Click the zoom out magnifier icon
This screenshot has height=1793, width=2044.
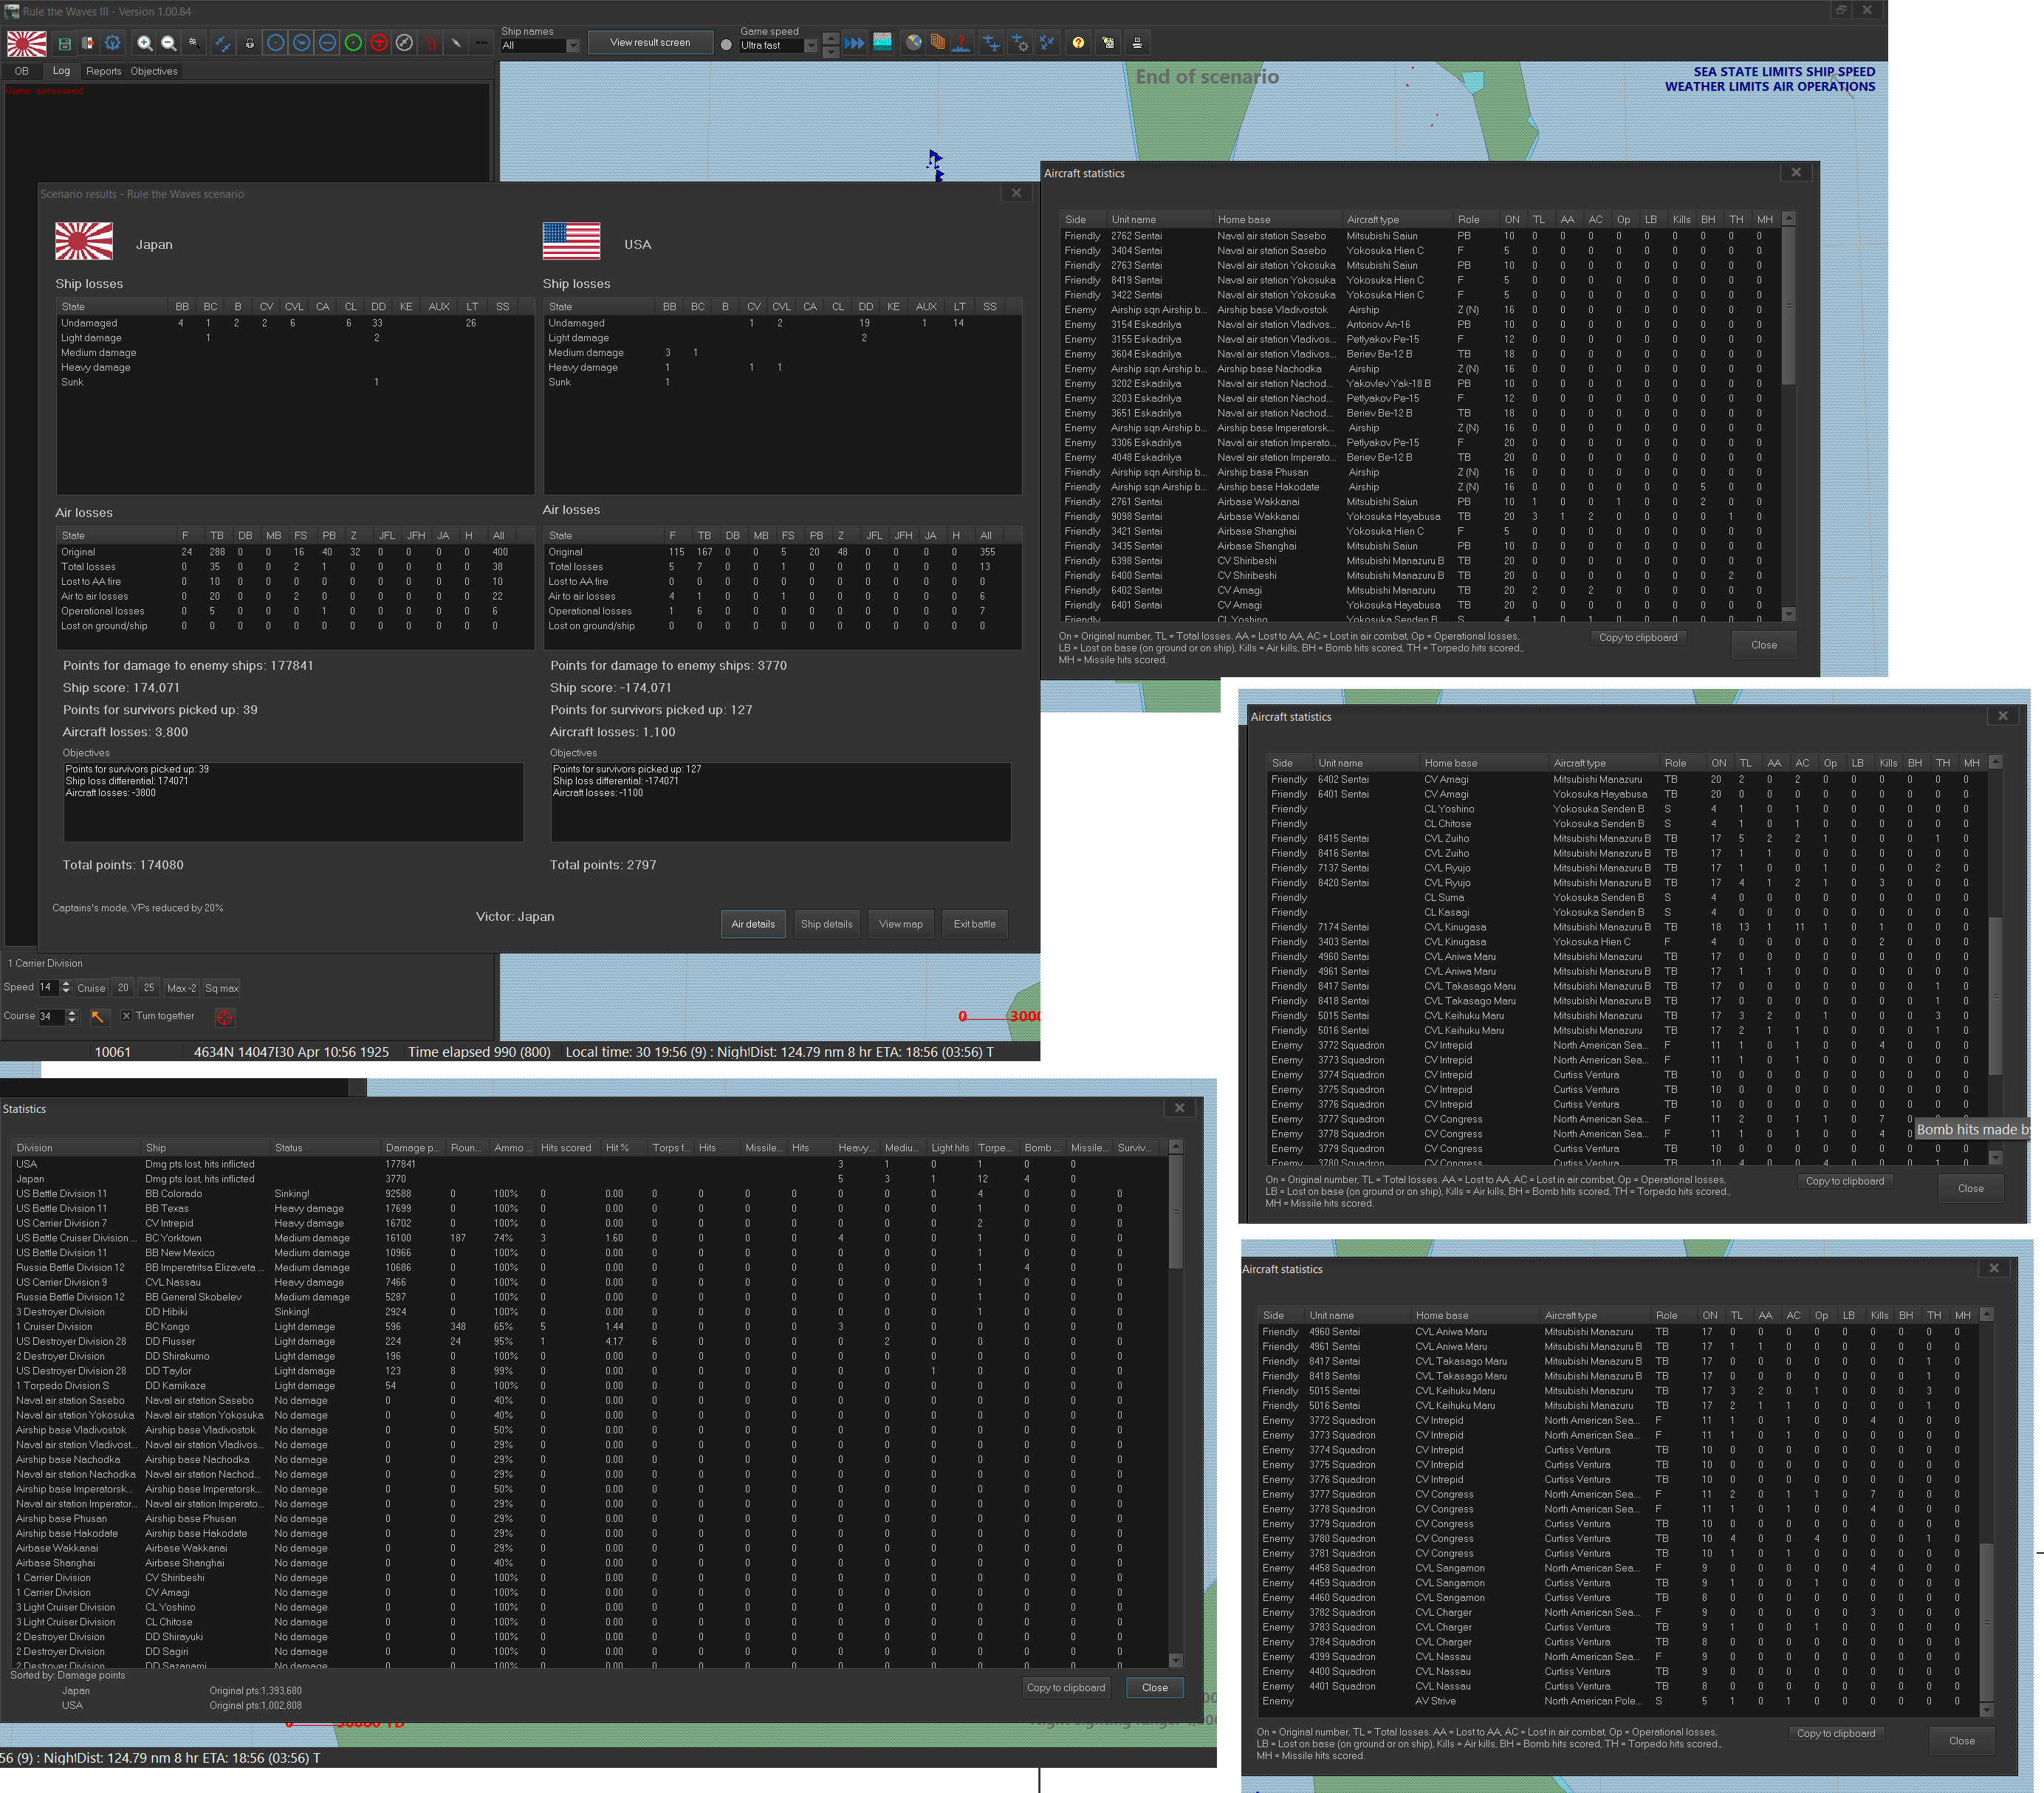point(169,43)
